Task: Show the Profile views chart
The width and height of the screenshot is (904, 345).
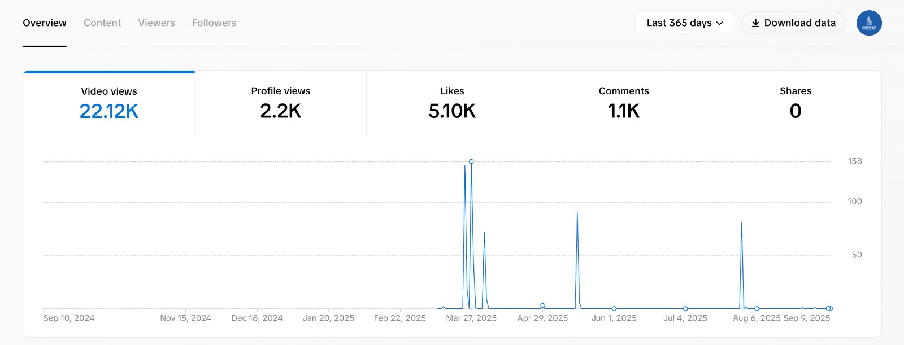Action: pyautogui.click(x=281, y=103)
